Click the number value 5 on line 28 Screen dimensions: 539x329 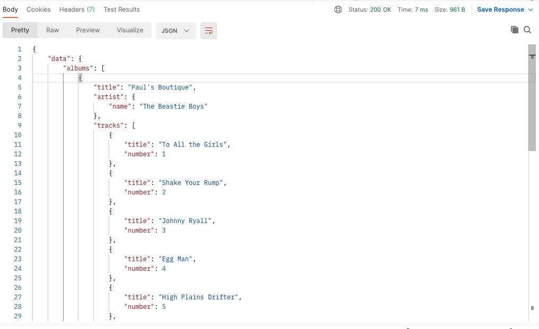click(164, 307)
